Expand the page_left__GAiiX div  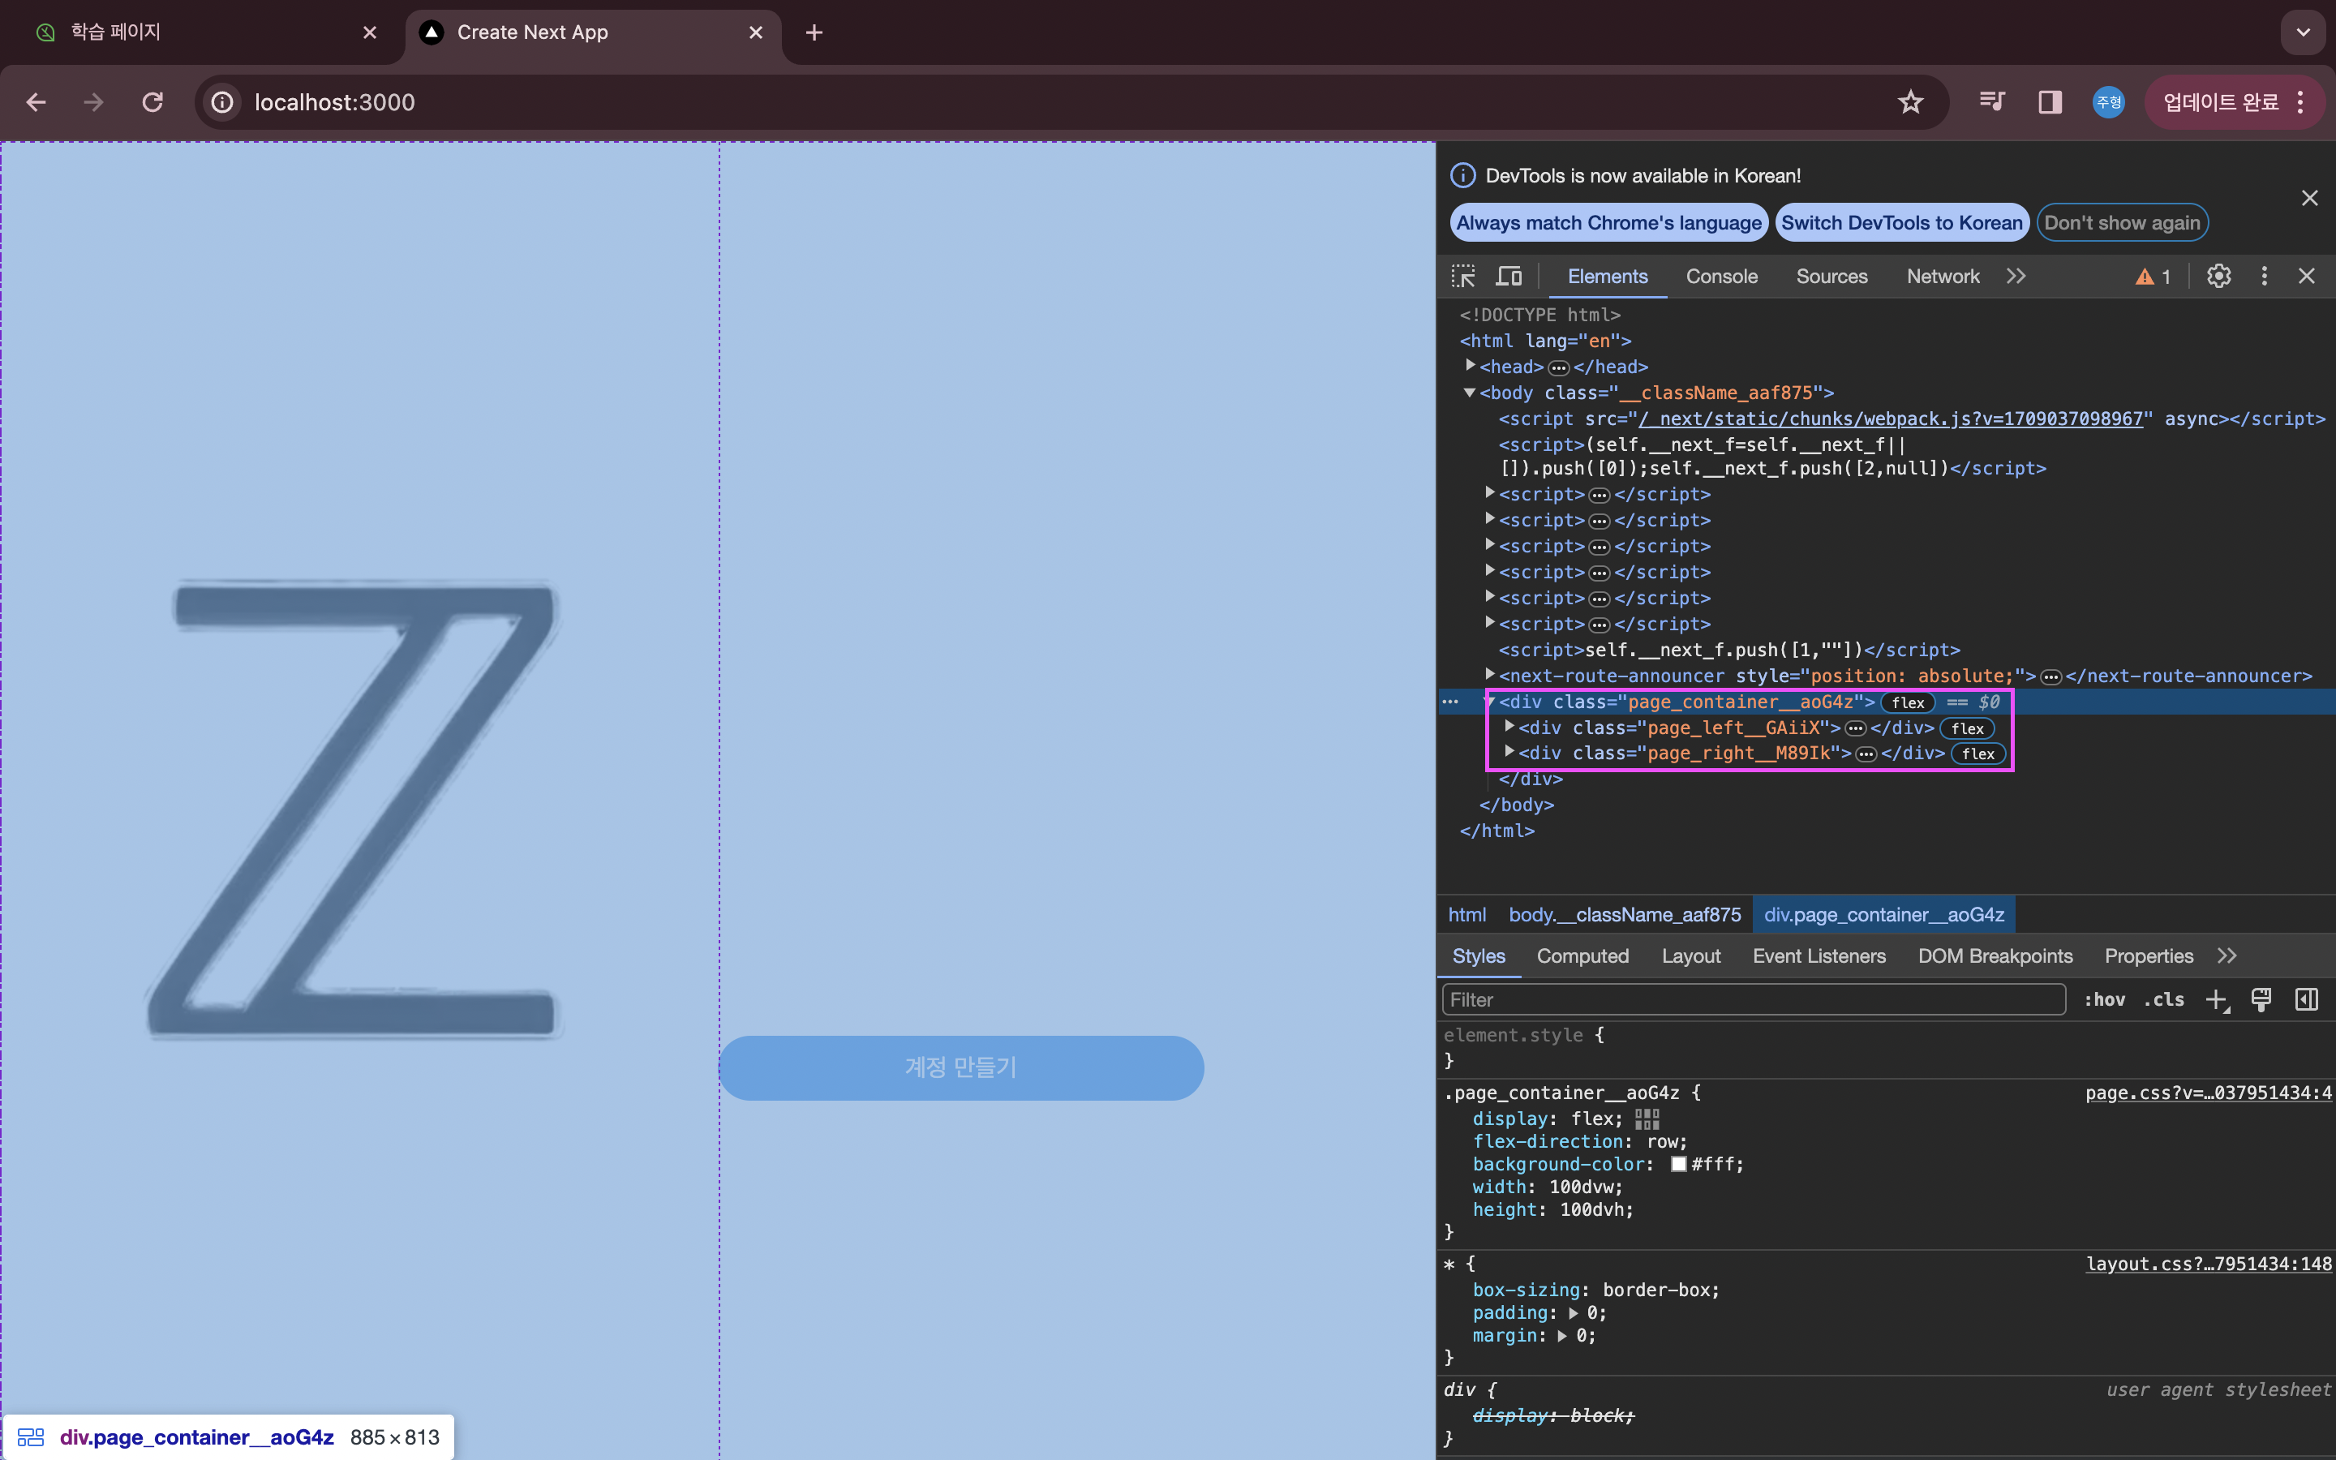click(x=1509, y=726)
